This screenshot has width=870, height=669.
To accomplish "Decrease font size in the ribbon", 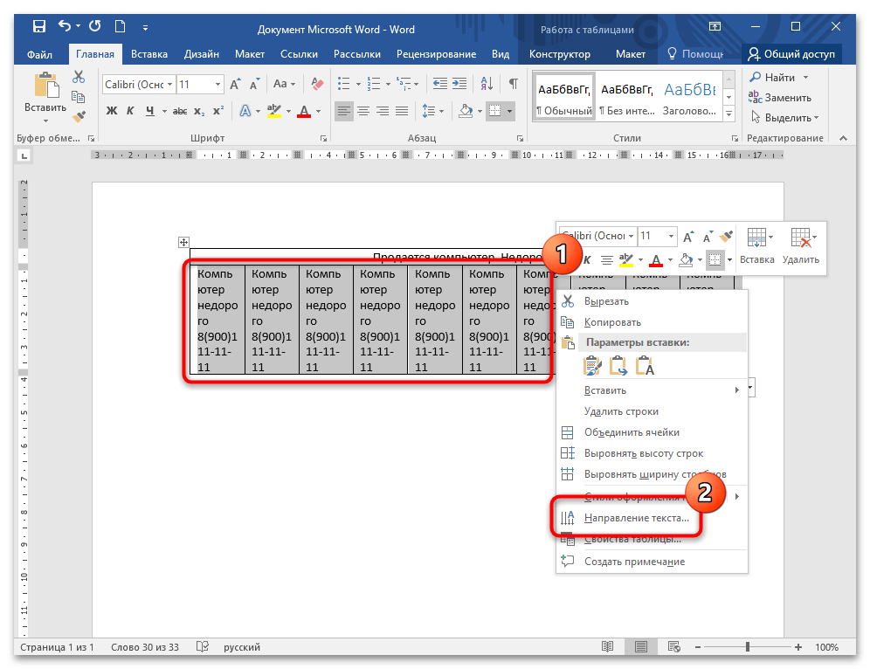I will [255, 85].
